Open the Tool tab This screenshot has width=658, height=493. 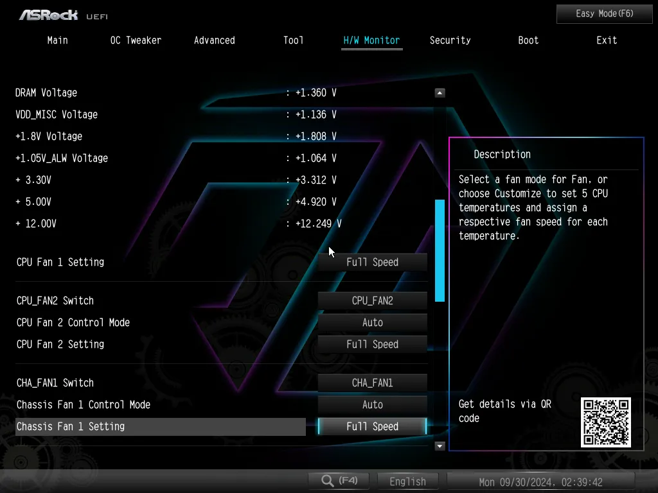click(x=293, y=40)
